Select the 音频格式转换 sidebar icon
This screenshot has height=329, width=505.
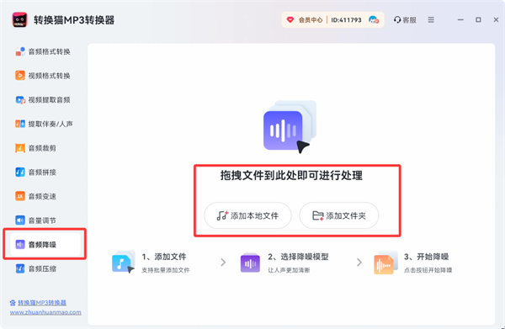(20, 51)
